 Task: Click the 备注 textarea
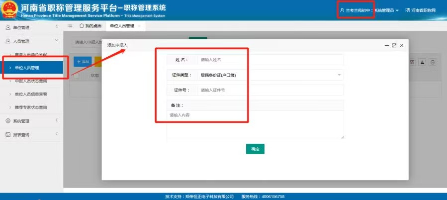pyautogui.click(x=255, y=125)
